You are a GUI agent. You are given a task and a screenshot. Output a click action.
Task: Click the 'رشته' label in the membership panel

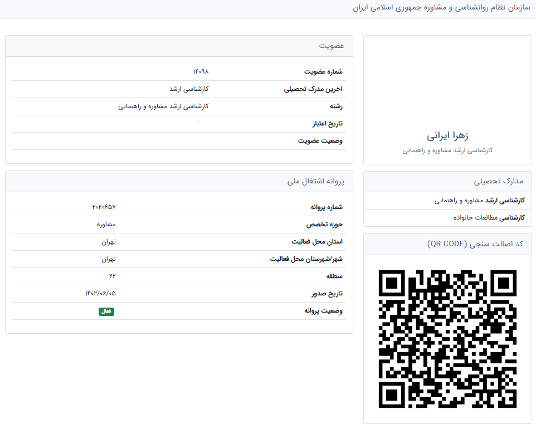336,106
